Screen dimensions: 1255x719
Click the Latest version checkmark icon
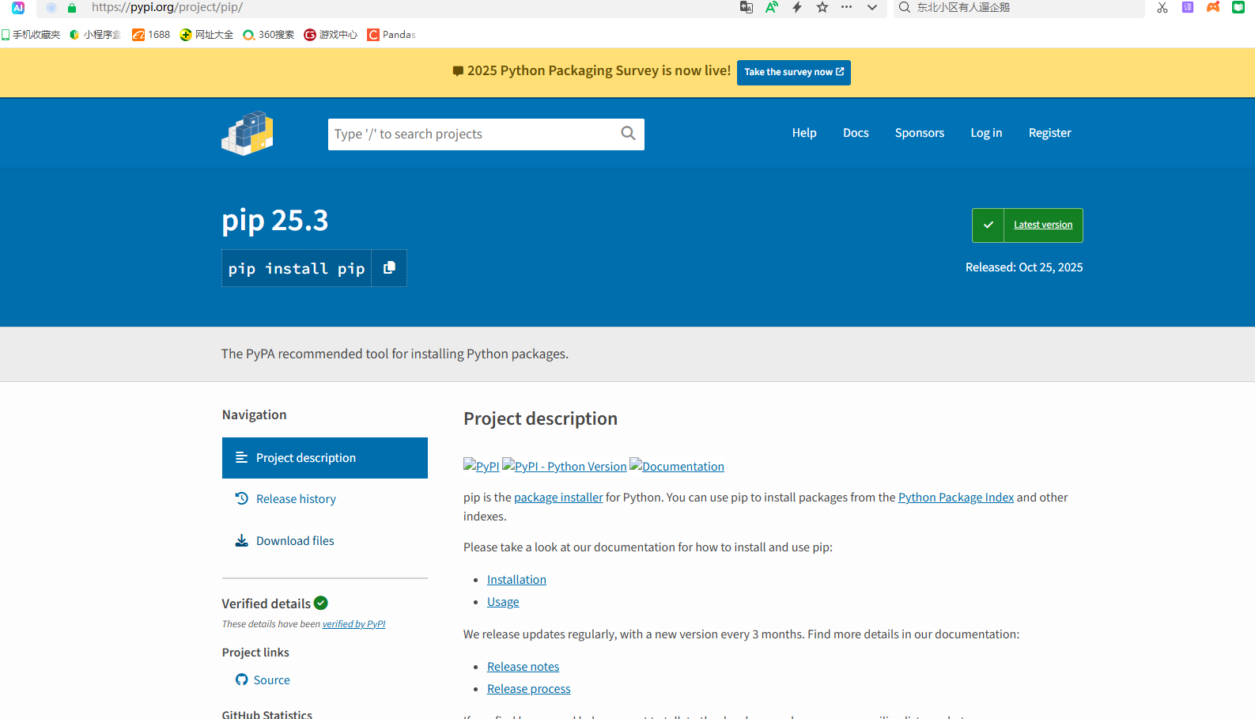click(x=989, y=225)
